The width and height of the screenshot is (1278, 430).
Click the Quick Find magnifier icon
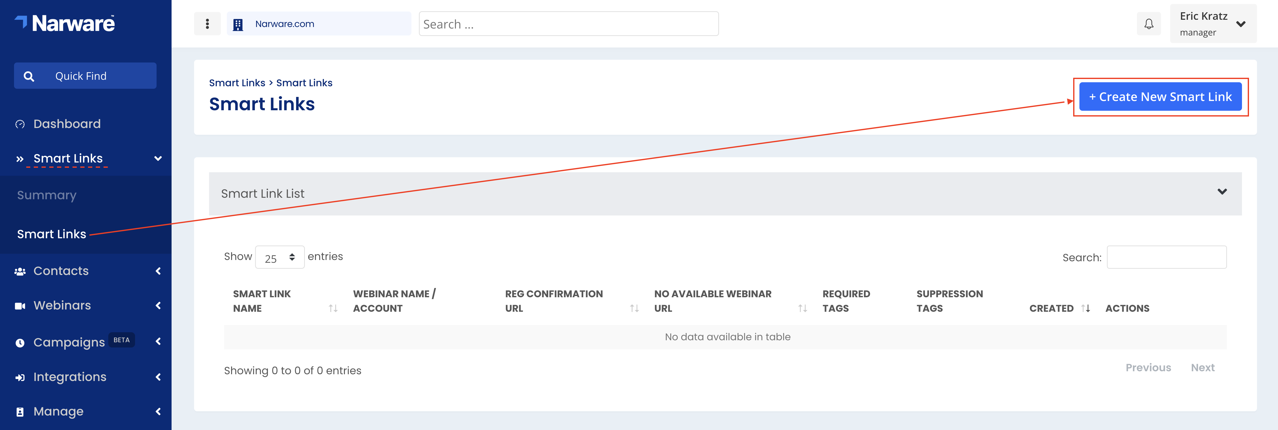click(x=29, y=76)
